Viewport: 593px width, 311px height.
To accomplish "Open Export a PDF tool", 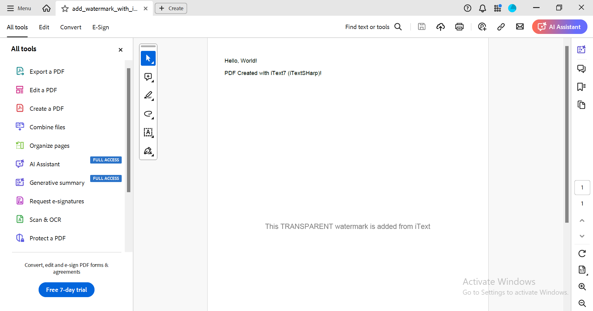I will (x=40, y=71).
